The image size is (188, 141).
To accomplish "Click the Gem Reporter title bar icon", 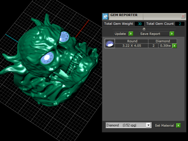I will pos(105,16).
